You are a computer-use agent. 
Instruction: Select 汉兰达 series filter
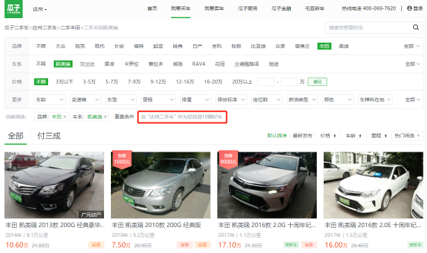click(x=87, y=64)
